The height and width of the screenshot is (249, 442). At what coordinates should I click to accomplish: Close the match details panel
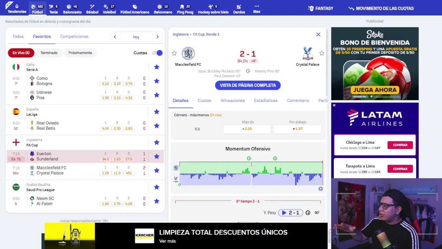pyautogui.click(x=318, y=35)
